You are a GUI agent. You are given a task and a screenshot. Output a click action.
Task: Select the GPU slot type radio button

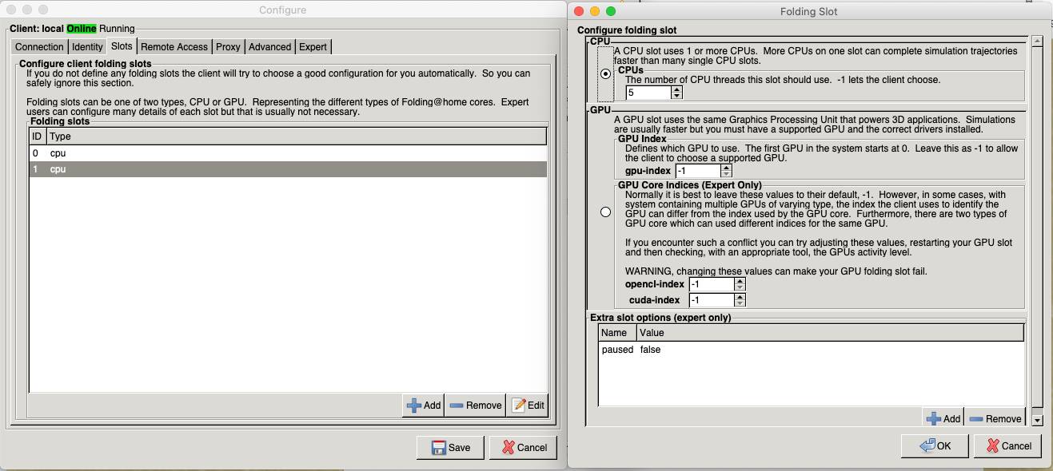click(x=605, y=212)
